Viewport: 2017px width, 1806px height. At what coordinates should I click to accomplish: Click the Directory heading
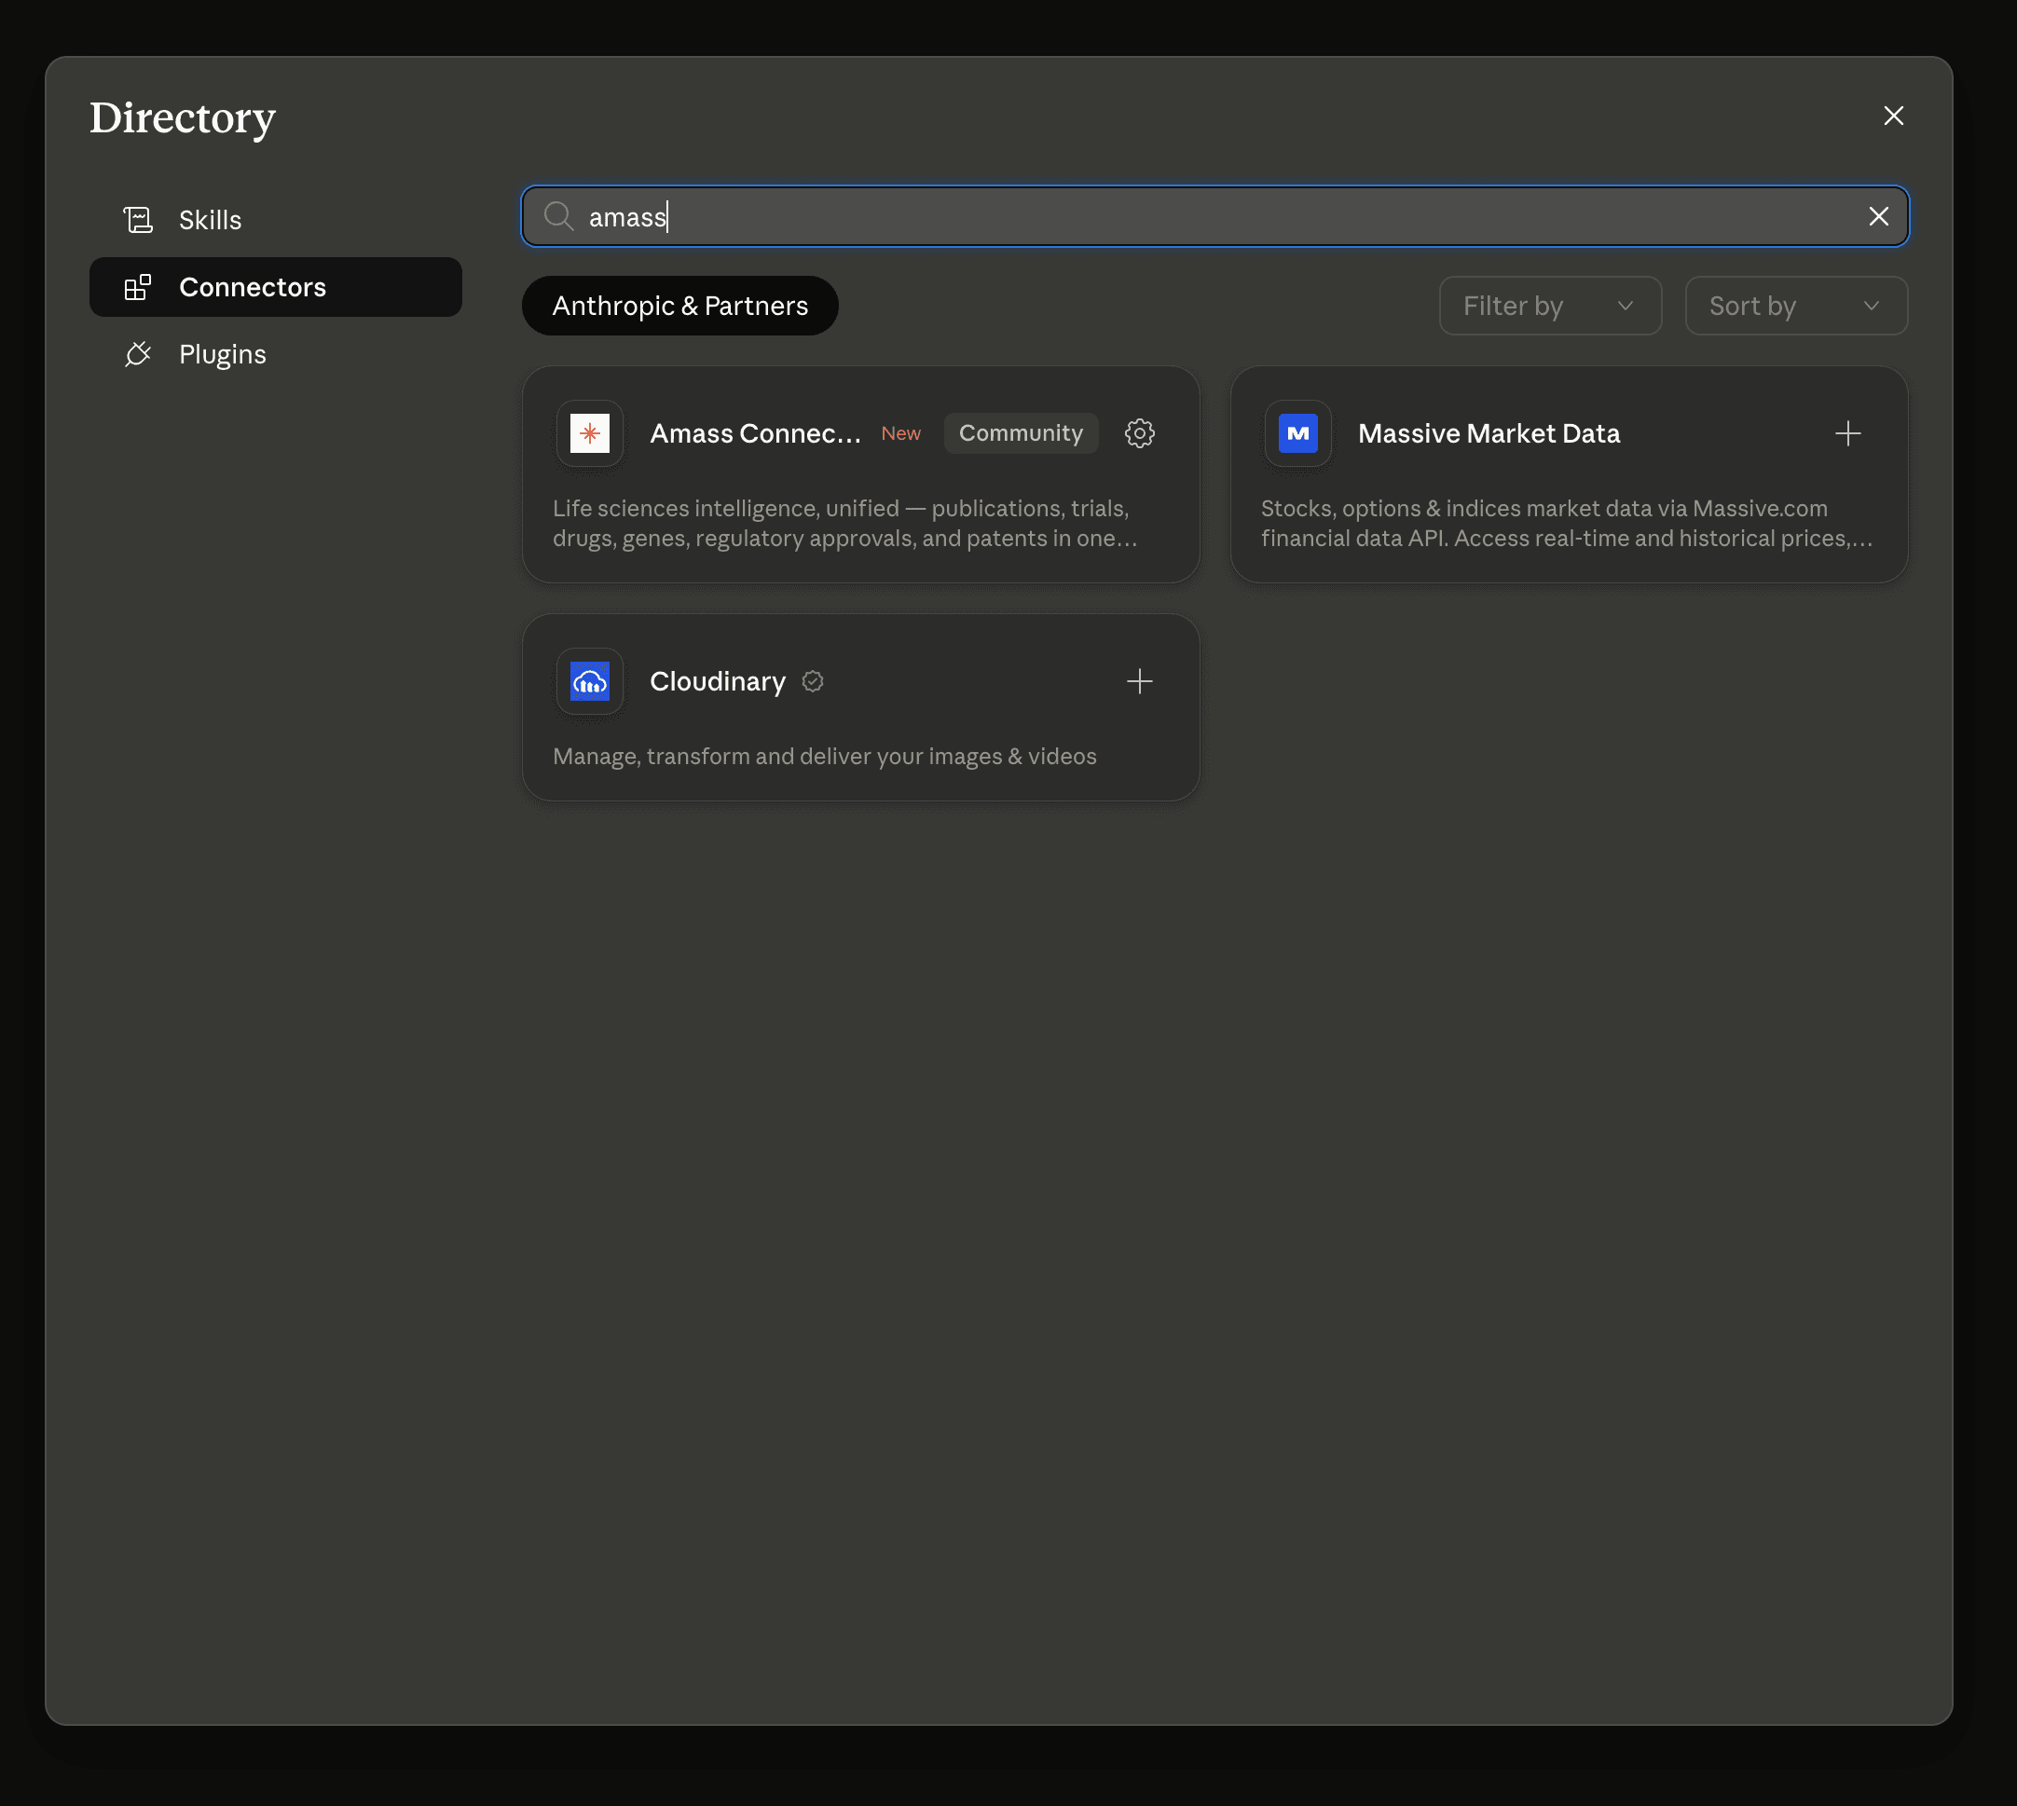click(x=183, y=118)
